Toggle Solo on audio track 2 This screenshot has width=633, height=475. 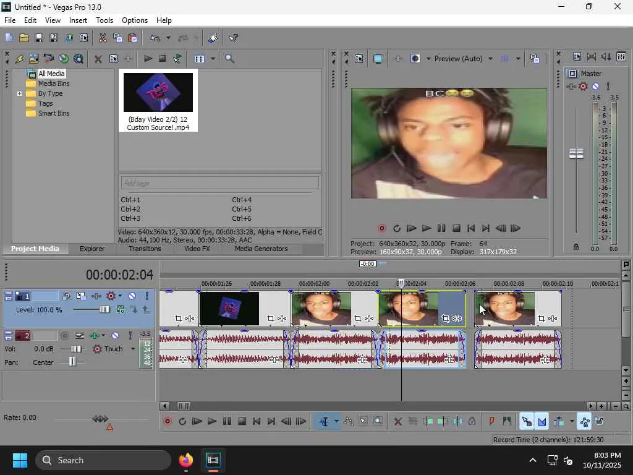pyautogui.click(x=130, y=335)
